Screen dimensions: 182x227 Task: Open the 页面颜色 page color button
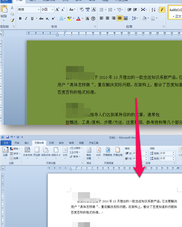pyautogui.click(x=108, y=153)
